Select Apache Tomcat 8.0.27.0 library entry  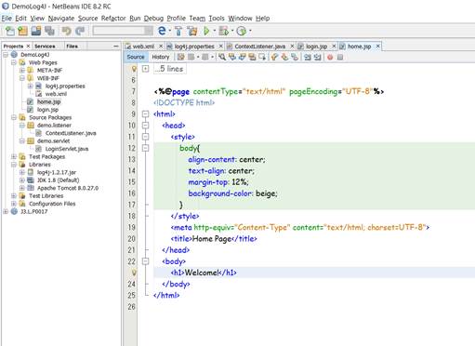coord(68,188)
